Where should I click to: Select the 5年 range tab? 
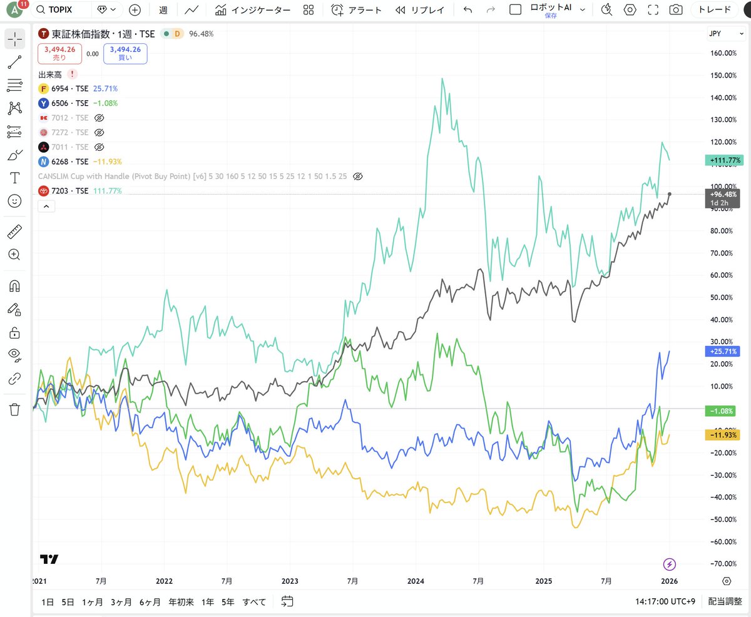tap(228, 602)
